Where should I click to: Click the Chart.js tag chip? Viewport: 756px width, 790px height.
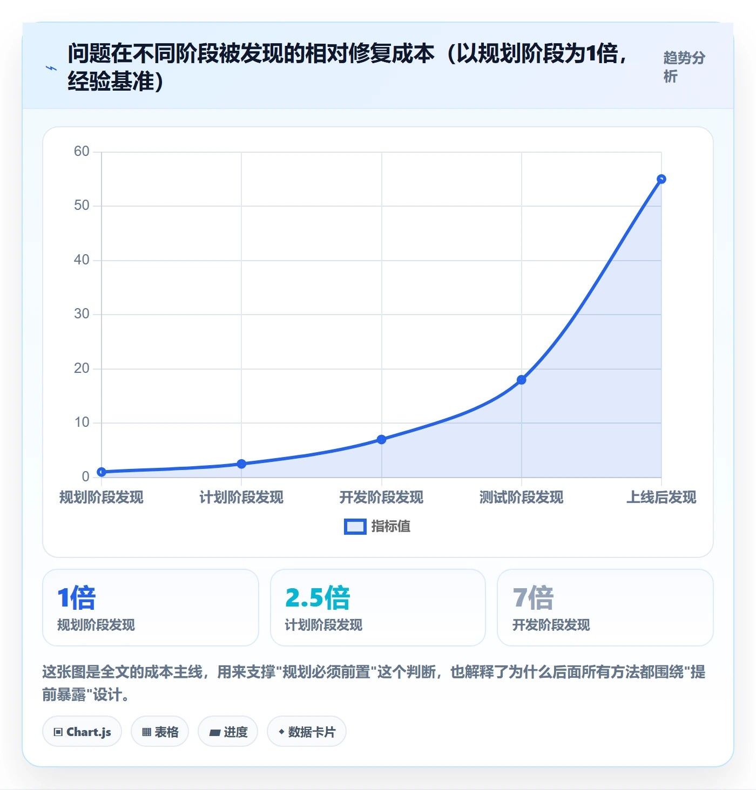click(82, 732)
